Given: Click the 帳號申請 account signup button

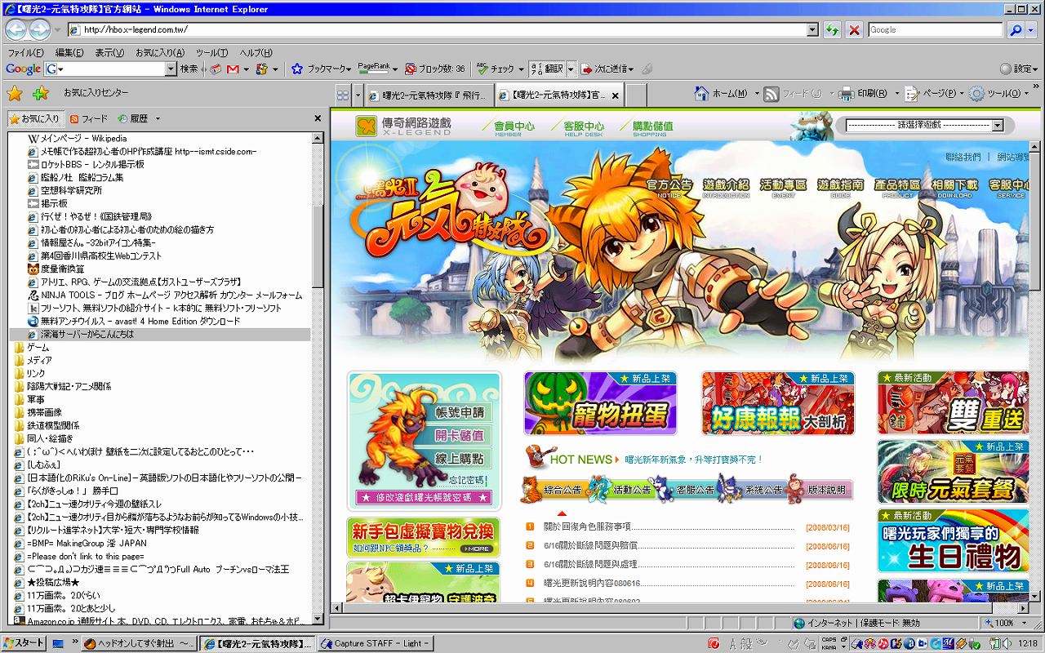Looking at the screenshot, I should (461, 413).
